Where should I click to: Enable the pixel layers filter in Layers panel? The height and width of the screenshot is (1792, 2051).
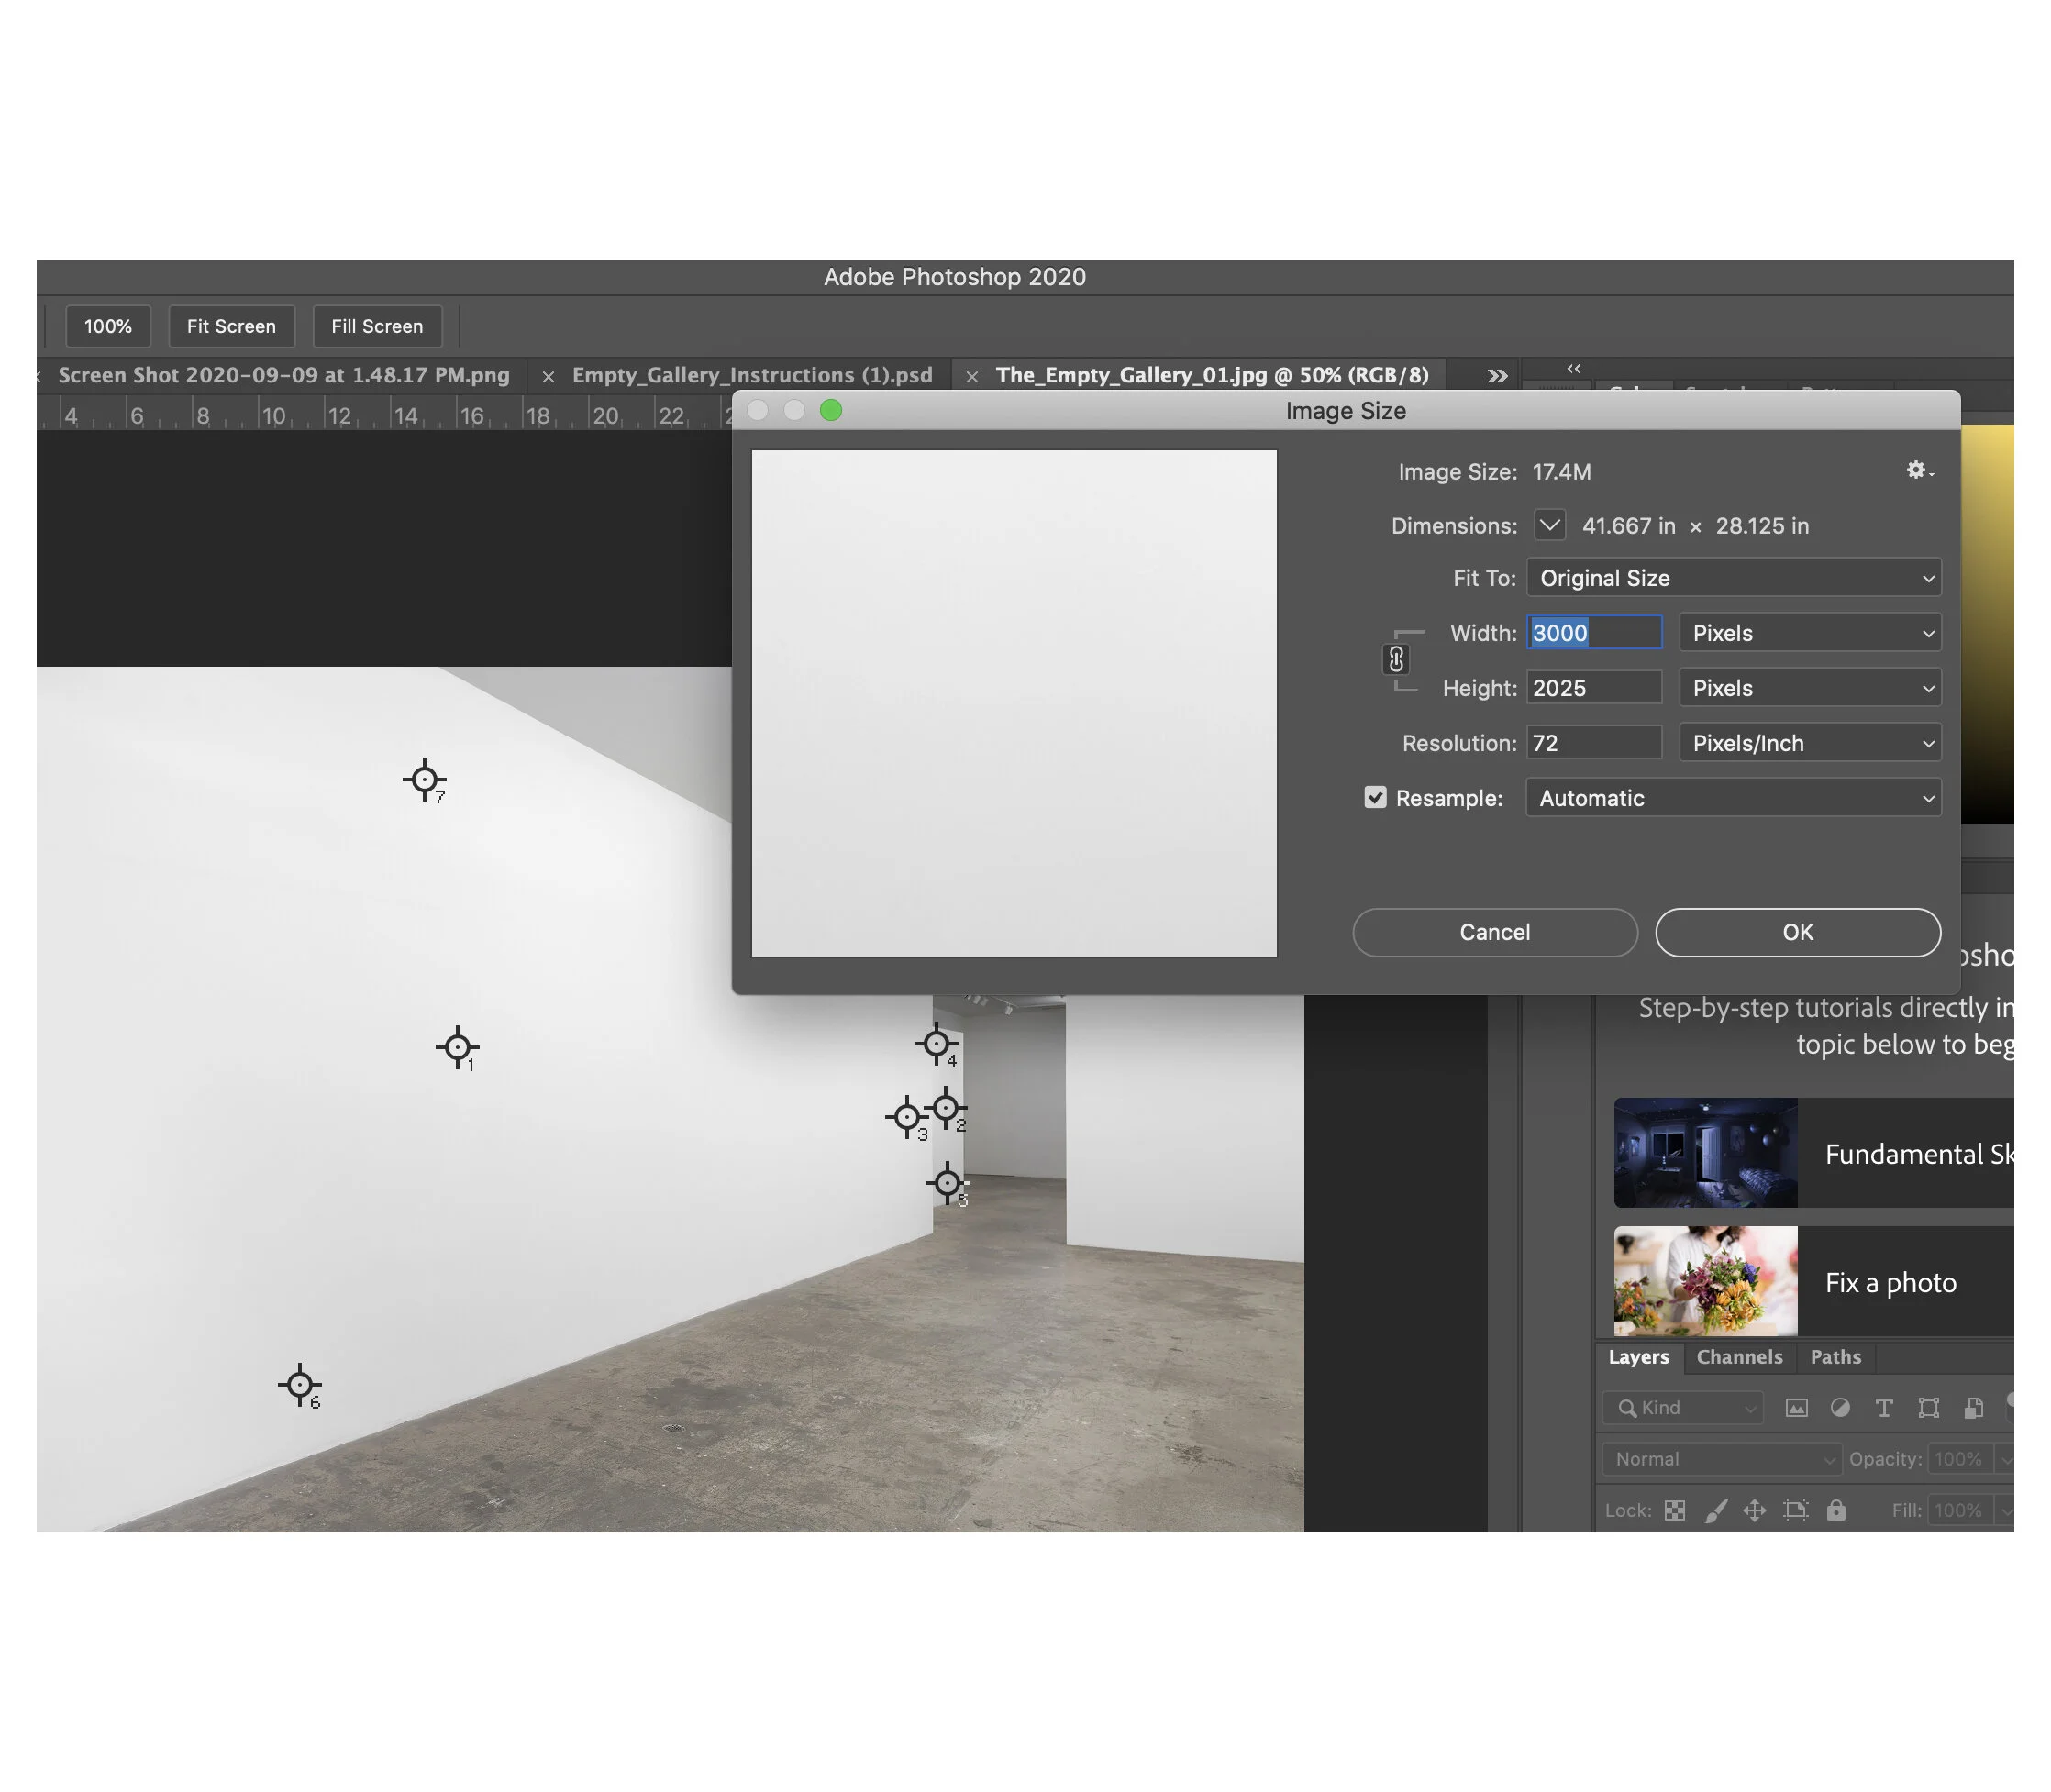pyautogui.click(x=1796, y=1408)
